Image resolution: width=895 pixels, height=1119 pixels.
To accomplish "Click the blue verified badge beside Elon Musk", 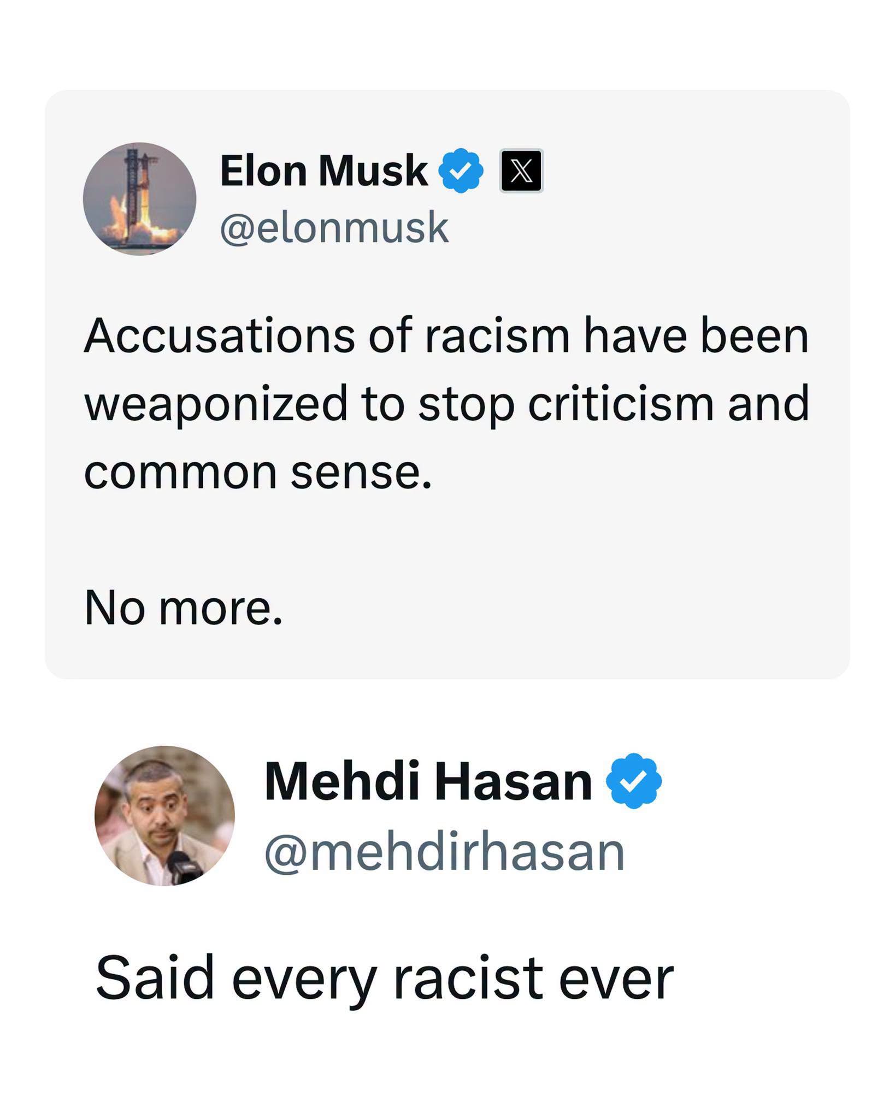I will (x=461, y=170).
